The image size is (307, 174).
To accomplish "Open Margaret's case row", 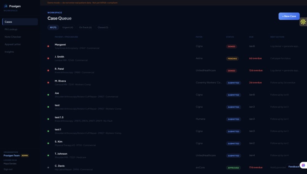I will (173, 46).
